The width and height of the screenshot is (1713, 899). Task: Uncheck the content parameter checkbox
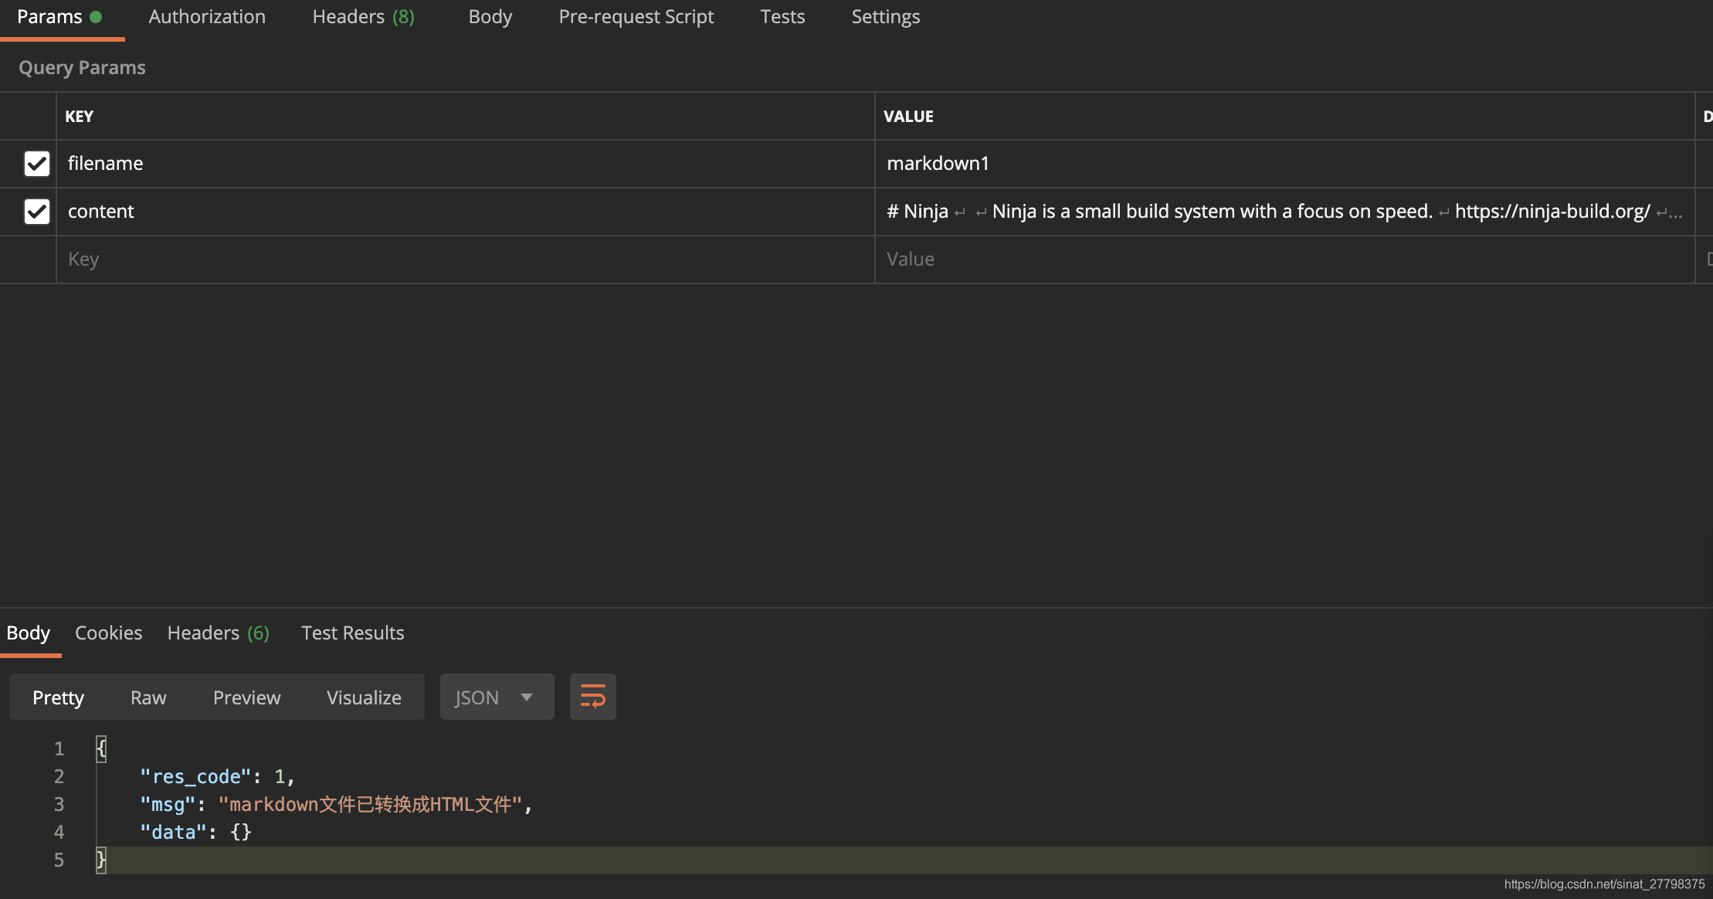pyautogui.click(x=37, y=212)
